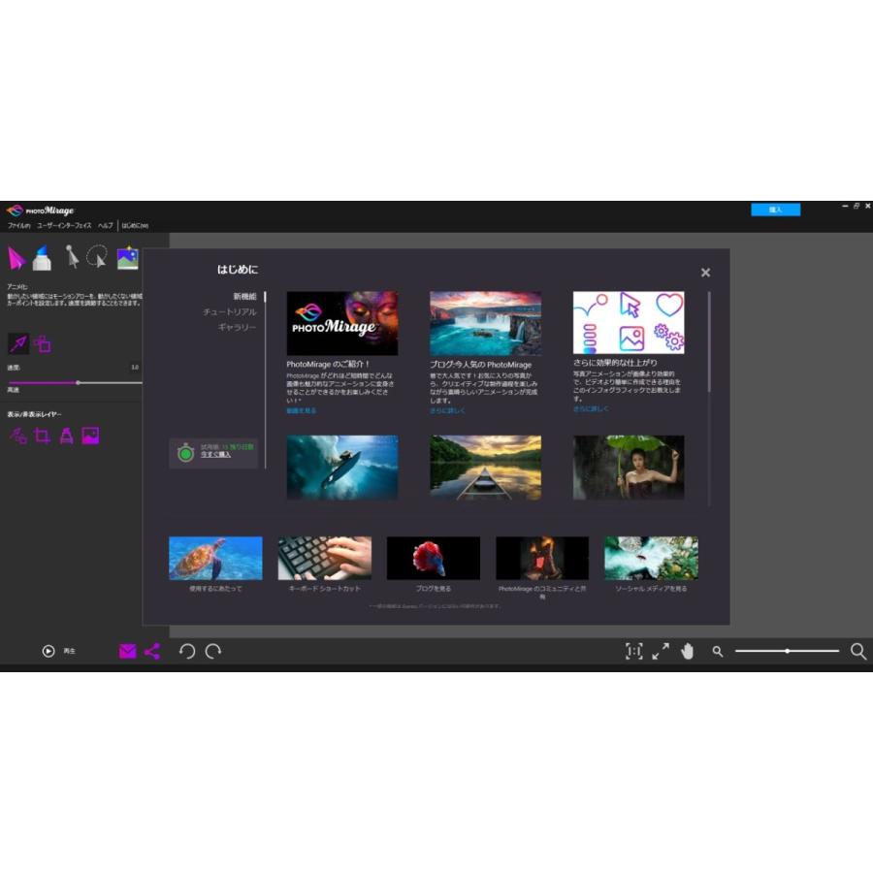Select the hand pan tool
The height and width of the screenshot is (873, 873).
[x=688, y=652]
